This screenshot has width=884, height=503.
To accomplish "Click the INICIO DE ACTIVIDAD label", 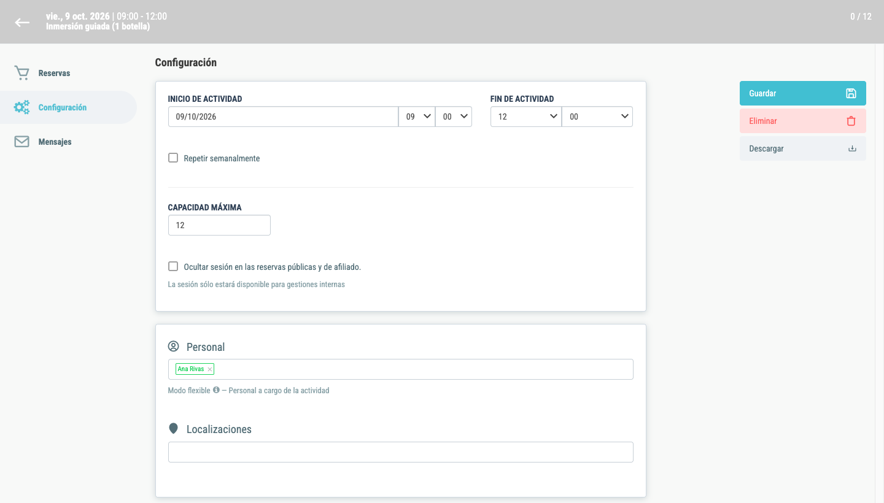I will pyautogui.click(x=205, y=99).
